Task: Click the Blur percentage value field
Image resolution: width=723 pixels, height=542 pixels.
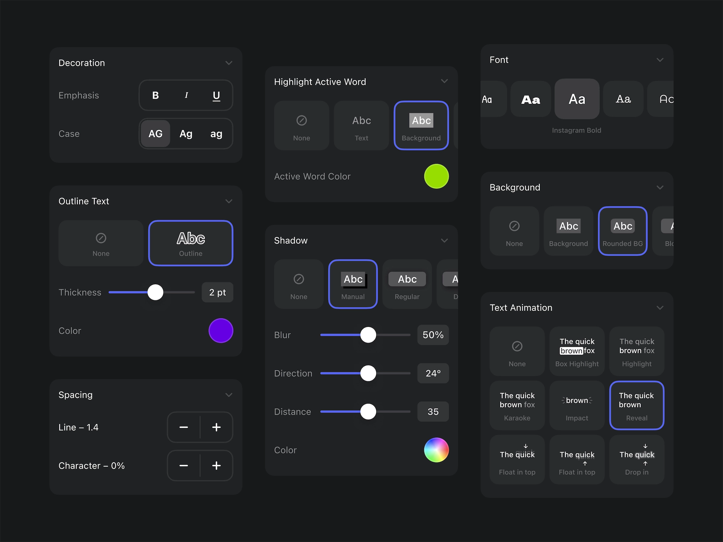Action: [433, 335]
